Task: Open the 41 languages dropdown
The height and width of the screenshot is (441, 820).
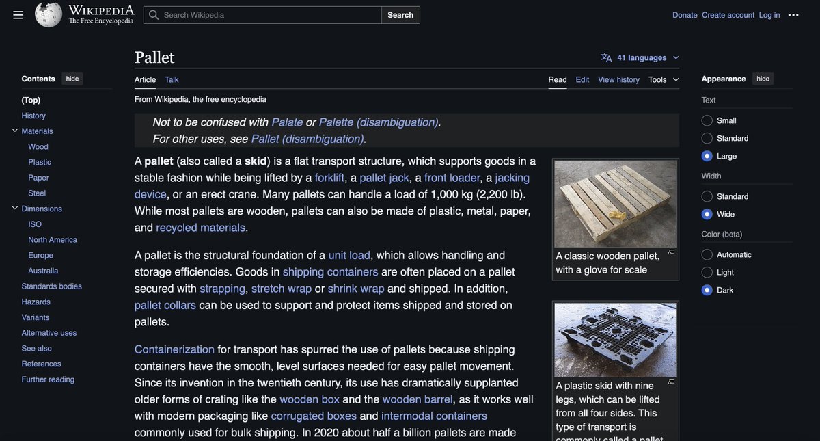Action: pyautogui.click(x=640, y=58)
